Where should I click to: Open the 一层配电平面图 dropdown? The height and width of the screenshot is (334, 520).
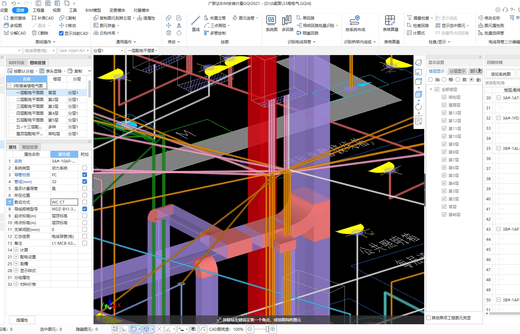click(x=142, y=51)
